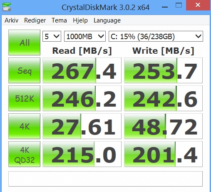Select the 4K QD32 read result 215.0
Viewport: 211px width, 192px height.
tap(82, 154)
